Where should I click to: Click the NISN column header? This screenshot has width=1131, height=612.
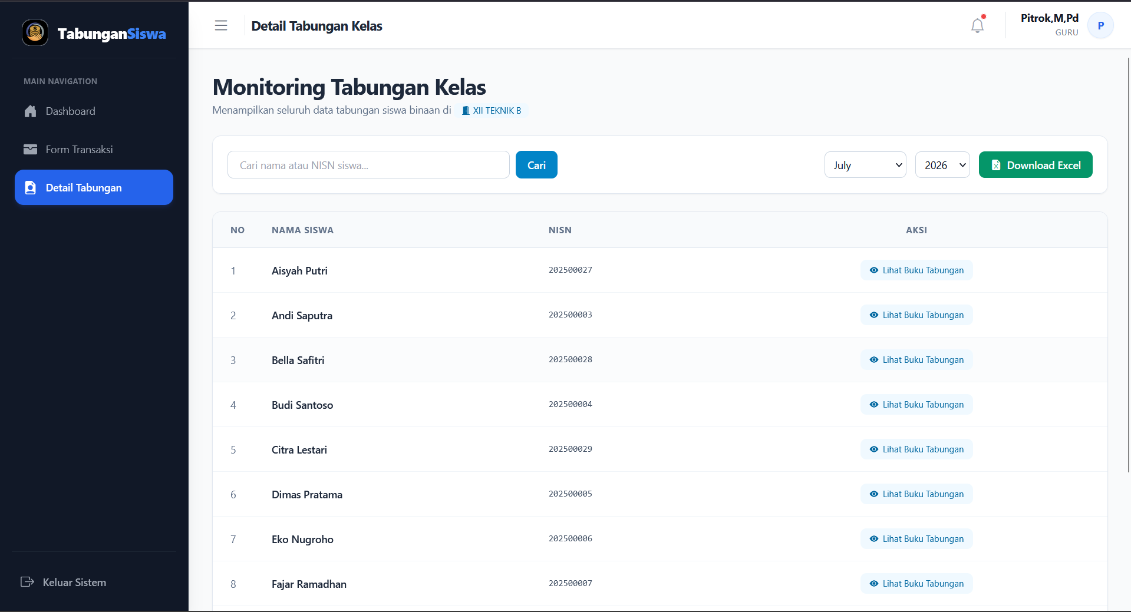click(x=560, y=230)
